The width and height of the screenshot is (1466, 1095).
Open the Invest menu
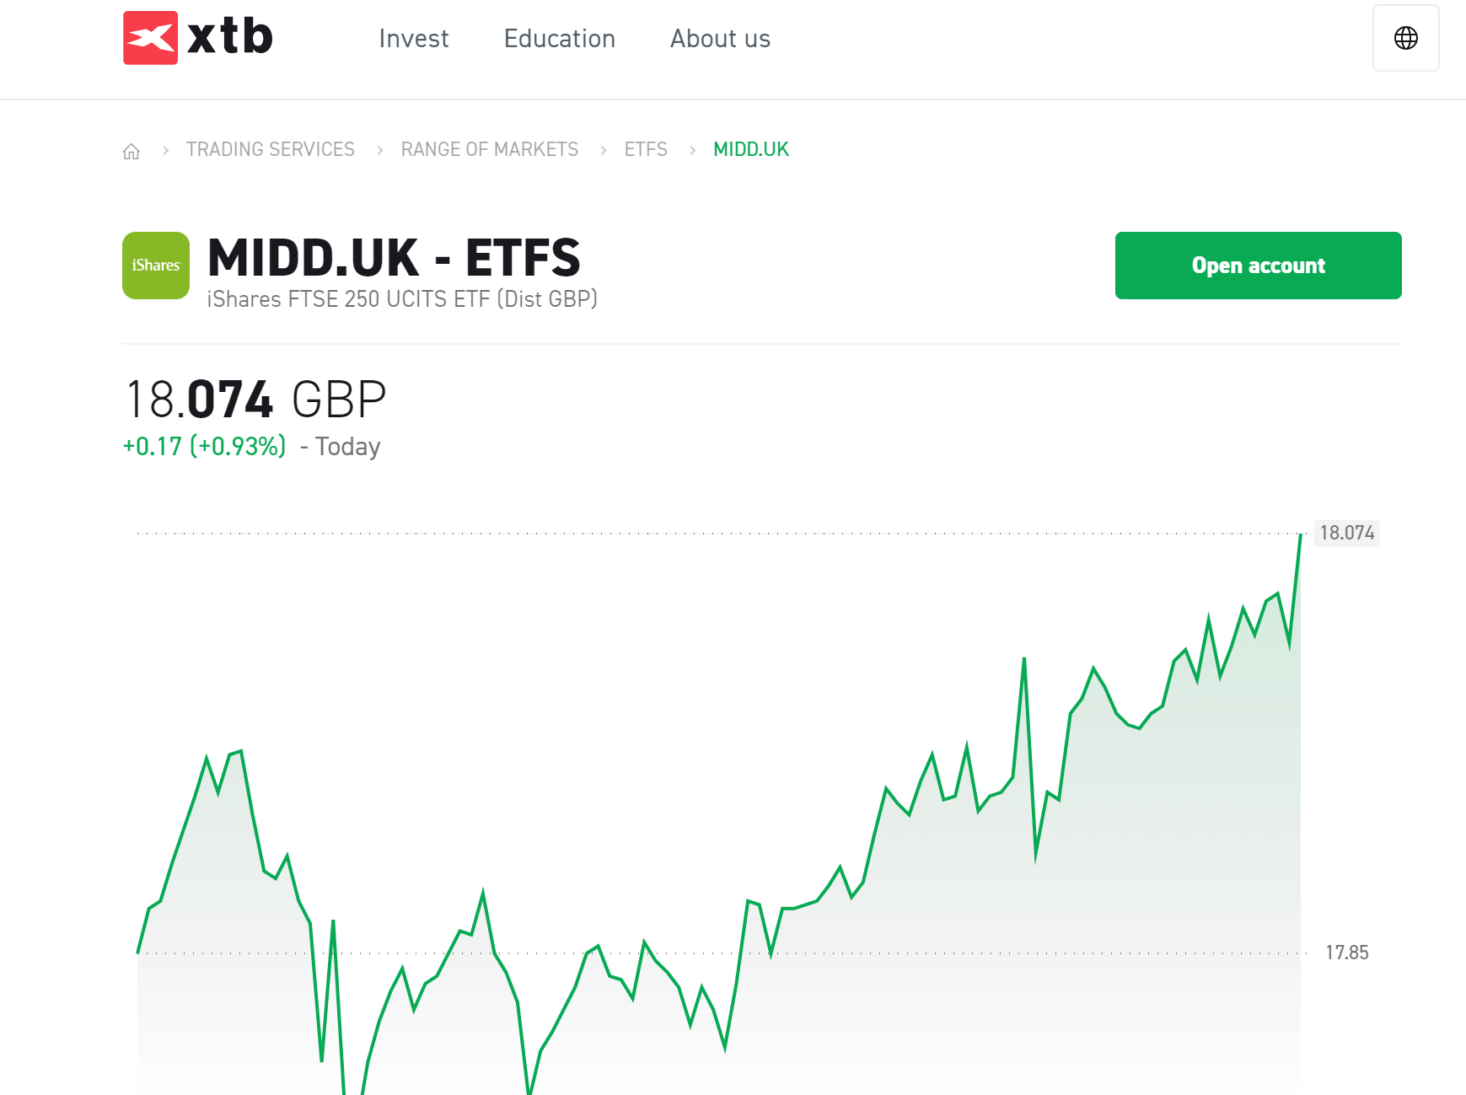click(414, 39)
